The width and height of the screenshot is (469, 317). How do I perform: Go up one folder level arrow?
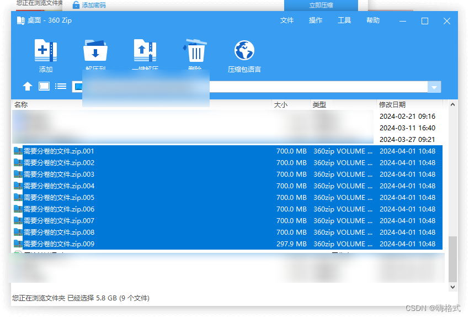pyautogui.click(x=28, y=87)
